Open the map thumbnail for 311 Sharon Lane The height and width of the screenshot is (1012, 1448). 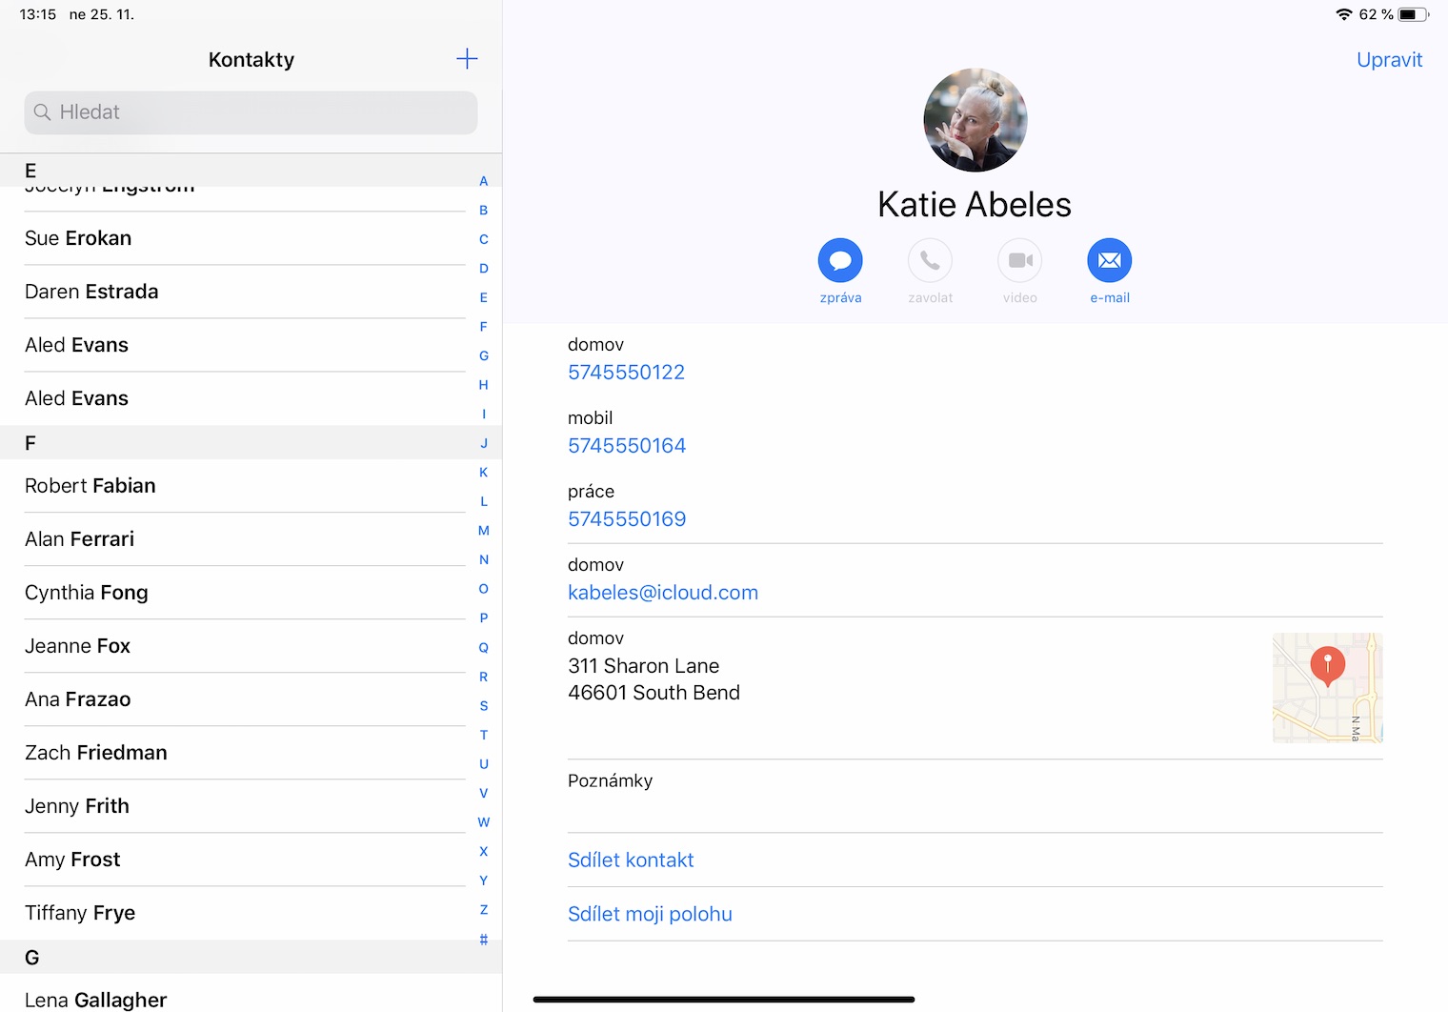coord(1327,687)
